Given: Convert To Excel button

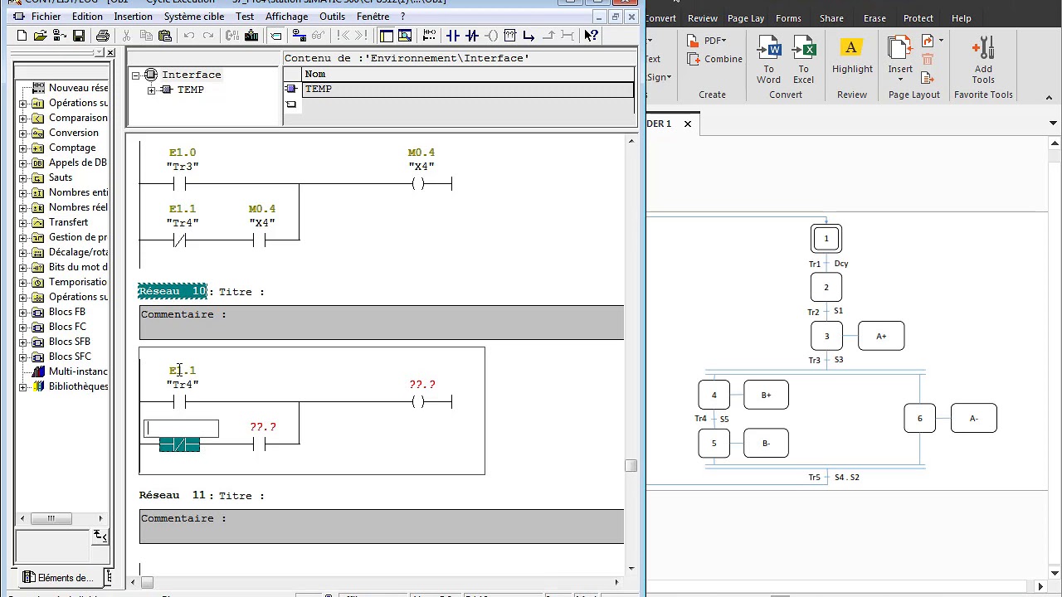Looking at the screenshot, I should (803, 60).
